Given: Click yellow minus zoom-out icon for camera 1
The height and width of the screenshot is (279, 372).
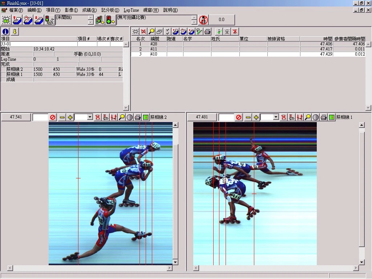Looking at the screenshot, I should tap(248, 117).
